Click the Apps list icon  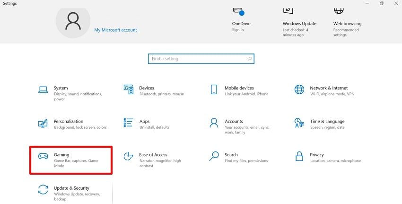128,123
